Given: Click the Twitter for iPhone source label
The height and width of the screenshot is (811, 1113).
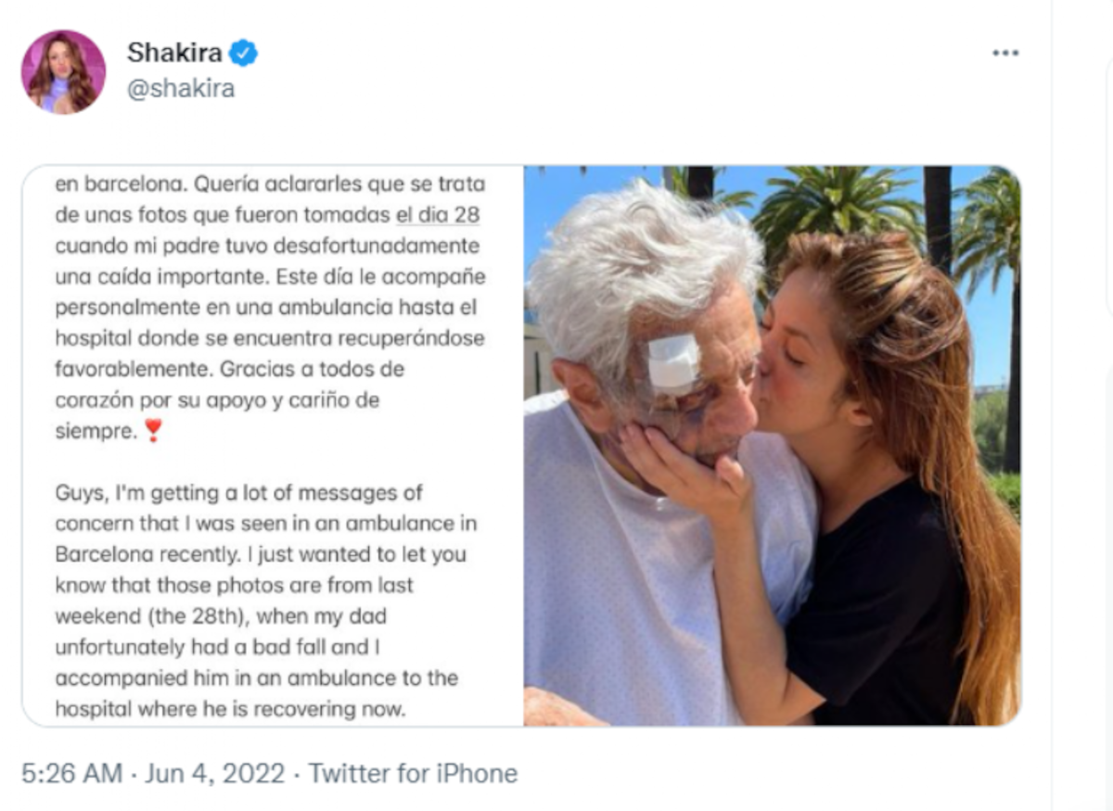Looking at the screenshot, I should pyautogui.click(x=413, y=773).
